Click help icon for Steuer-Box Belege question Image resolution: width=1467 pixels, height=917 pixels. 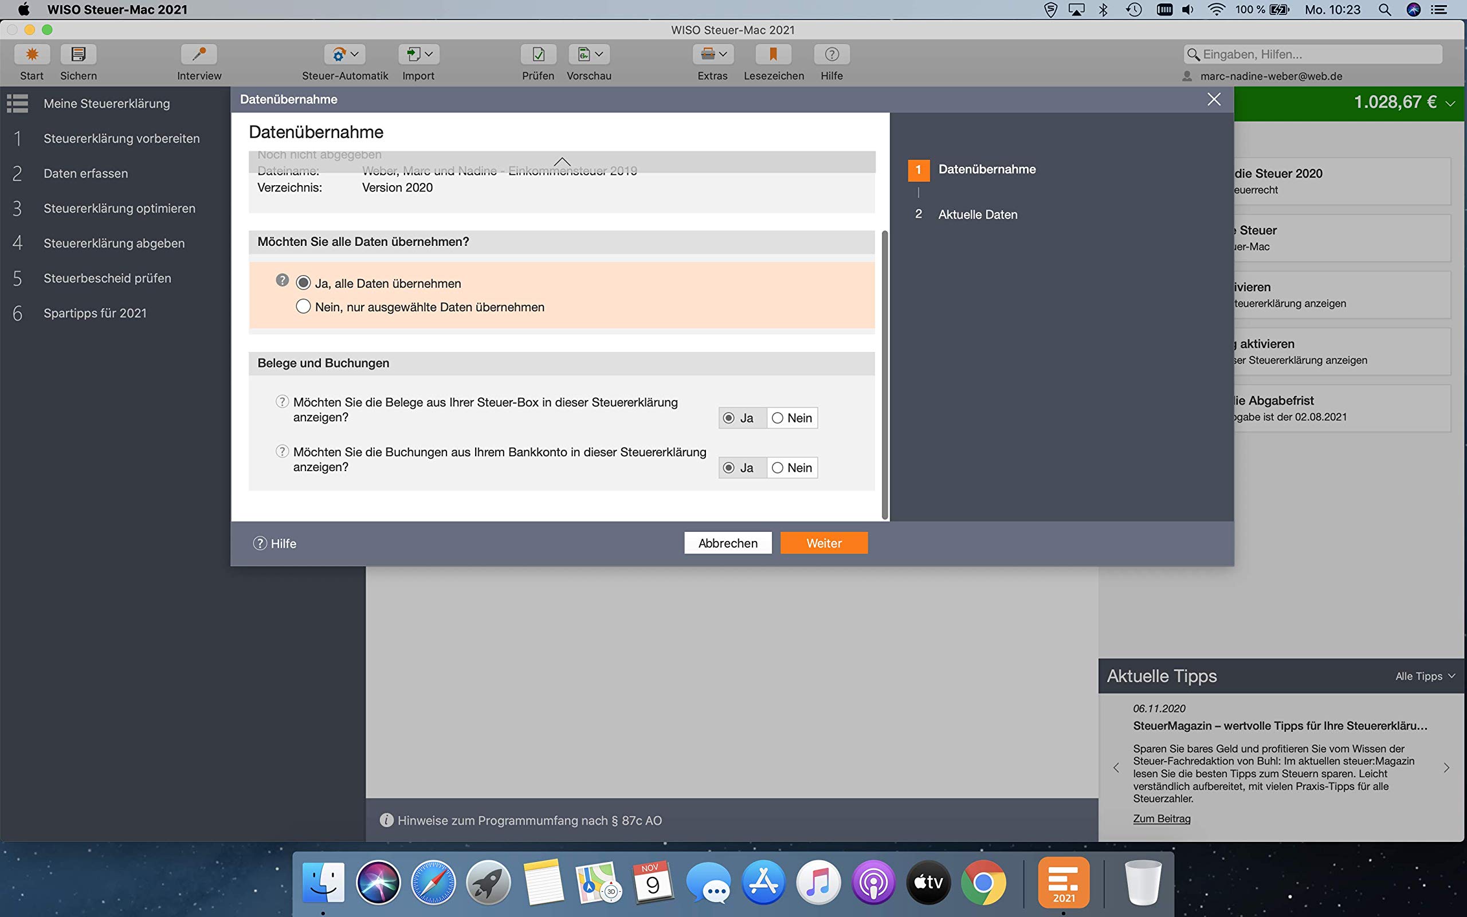(x=282, y=402)
